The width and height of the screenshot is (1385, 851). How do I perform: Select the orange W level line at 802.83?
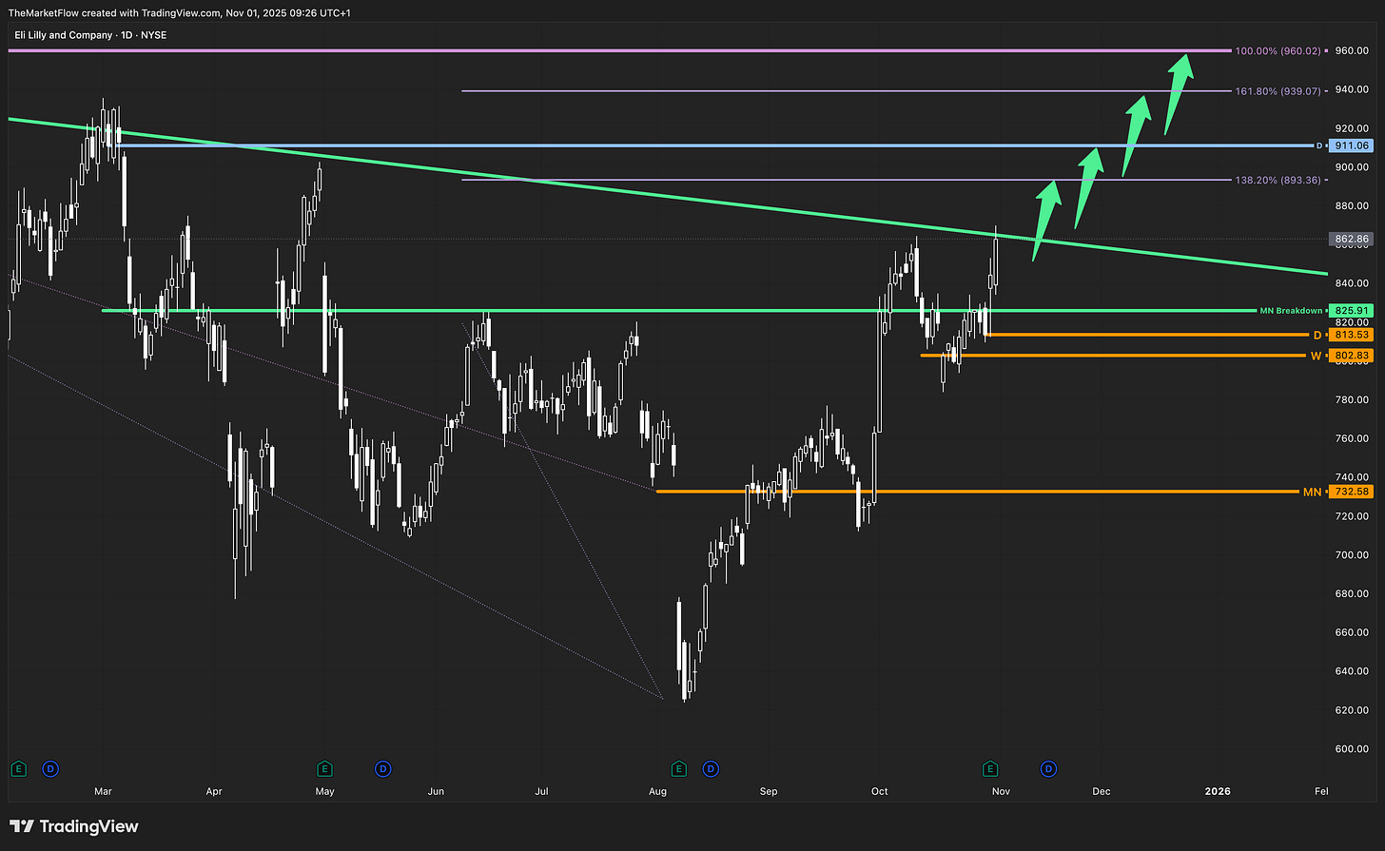[x=1113, y=356]
